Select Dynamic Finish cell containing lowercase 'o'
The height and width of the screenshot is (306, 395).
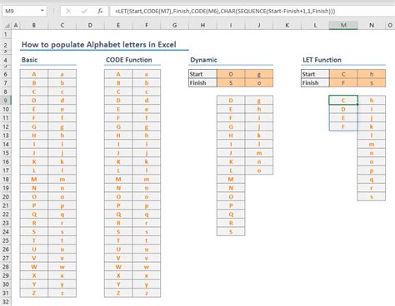coord(259,83)
